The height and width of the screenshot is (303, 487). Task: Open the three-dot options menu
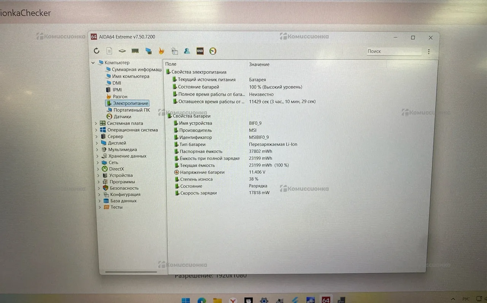click(x=429, y=51)
